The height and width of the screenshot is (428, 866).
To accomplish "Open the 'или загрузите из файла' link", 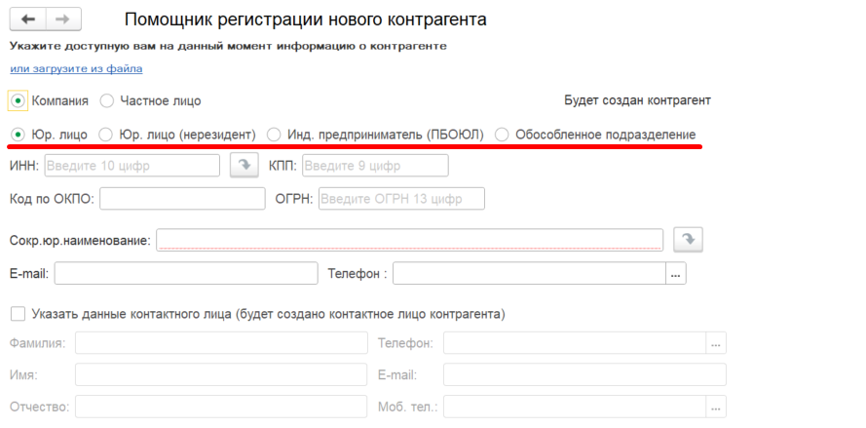I will pyautogui.click(x=76, y=68).
